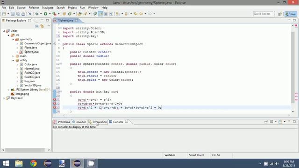299x168 pixels.
Task: Collapse the src folder node
Action: click(x=8, y=35)
